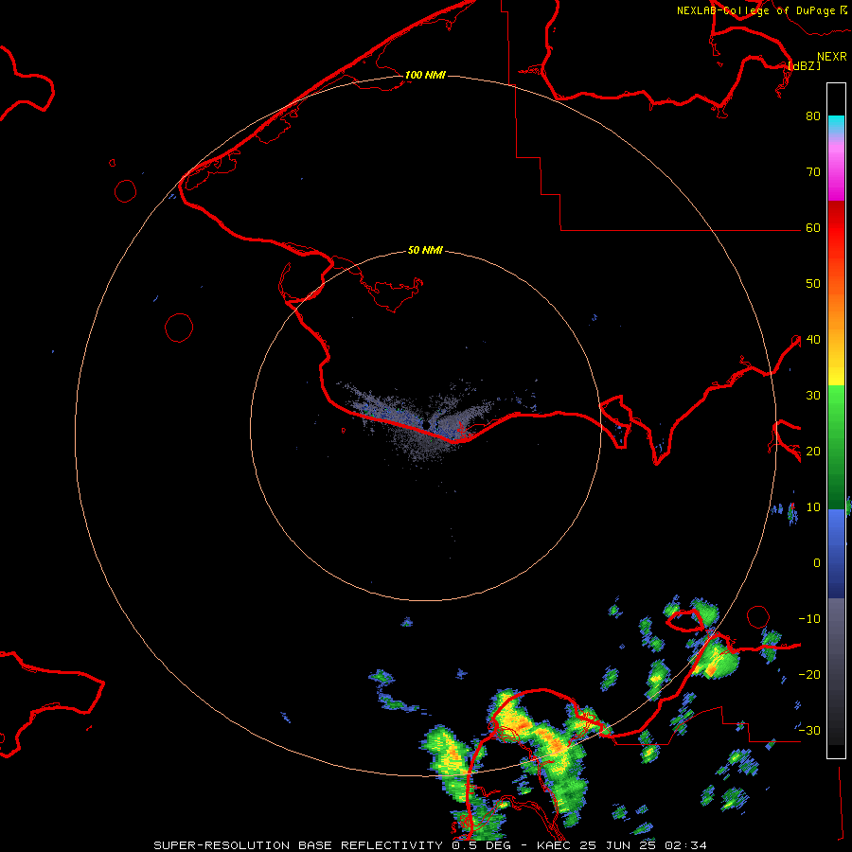Screen dimensions: 852x852
Task: Click the -10 value on the dBZ scale
Action: tap(809, 619)
